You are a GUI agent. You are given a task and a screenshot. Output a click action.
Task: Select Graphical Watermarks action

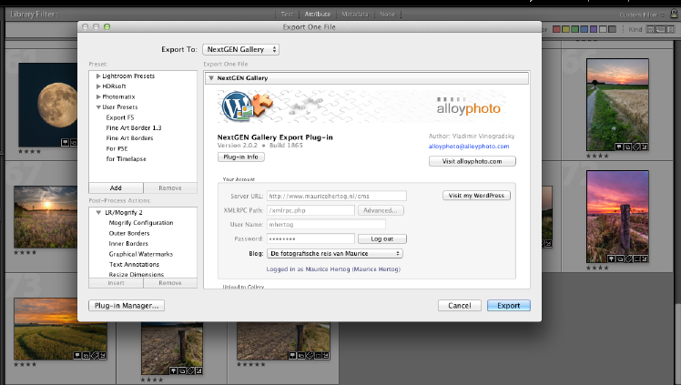pyautogui.click(x=141, y=254)
